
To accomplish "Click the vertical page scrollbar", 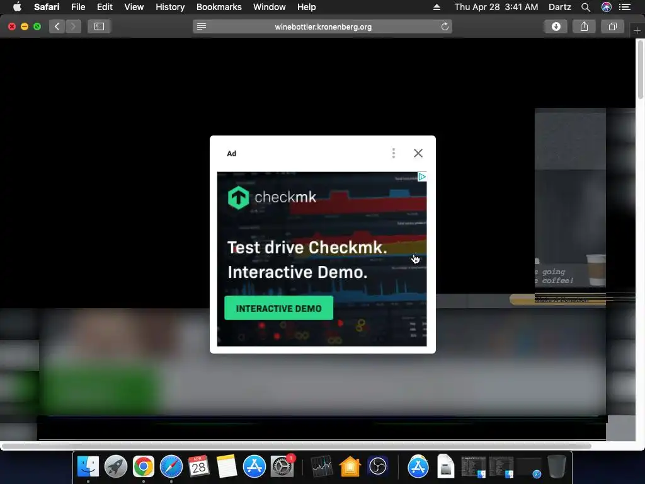I will point(640,70).
